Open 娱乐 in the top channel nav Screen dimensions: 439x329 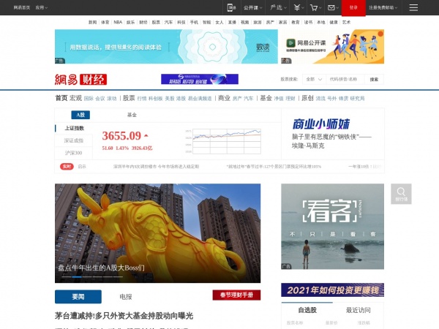pos(130,22)
